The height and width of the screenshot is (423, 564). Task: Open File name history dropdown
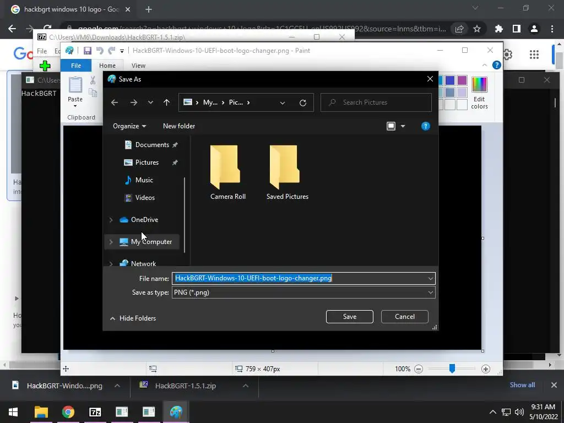point(431,278)
